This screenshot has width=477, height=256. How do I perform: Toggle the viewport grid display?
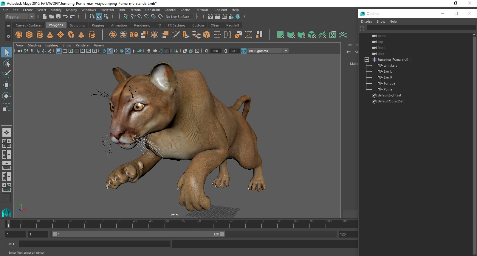[59, 51]
